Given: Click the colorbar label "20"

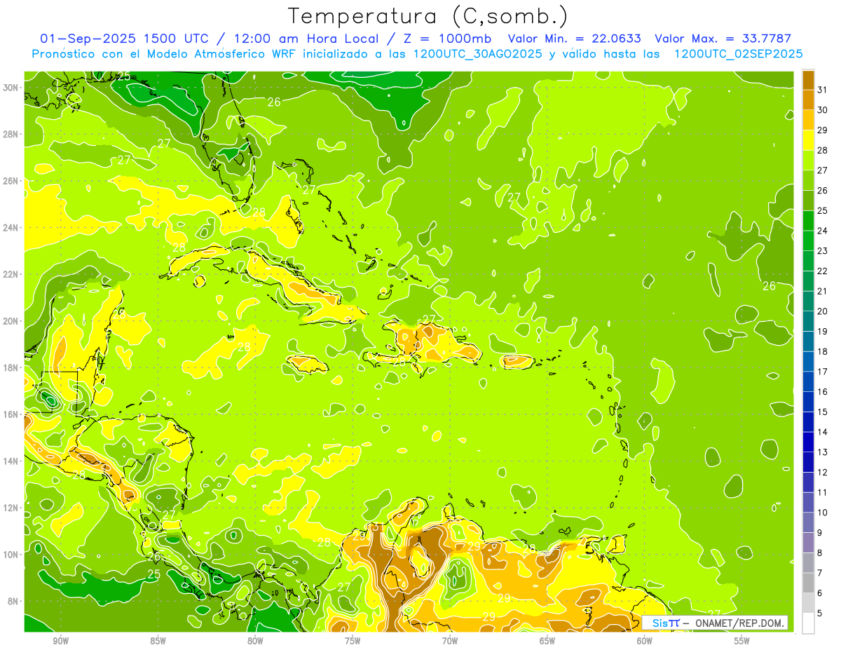Looking at the screenshot, I should pos(823,311).
